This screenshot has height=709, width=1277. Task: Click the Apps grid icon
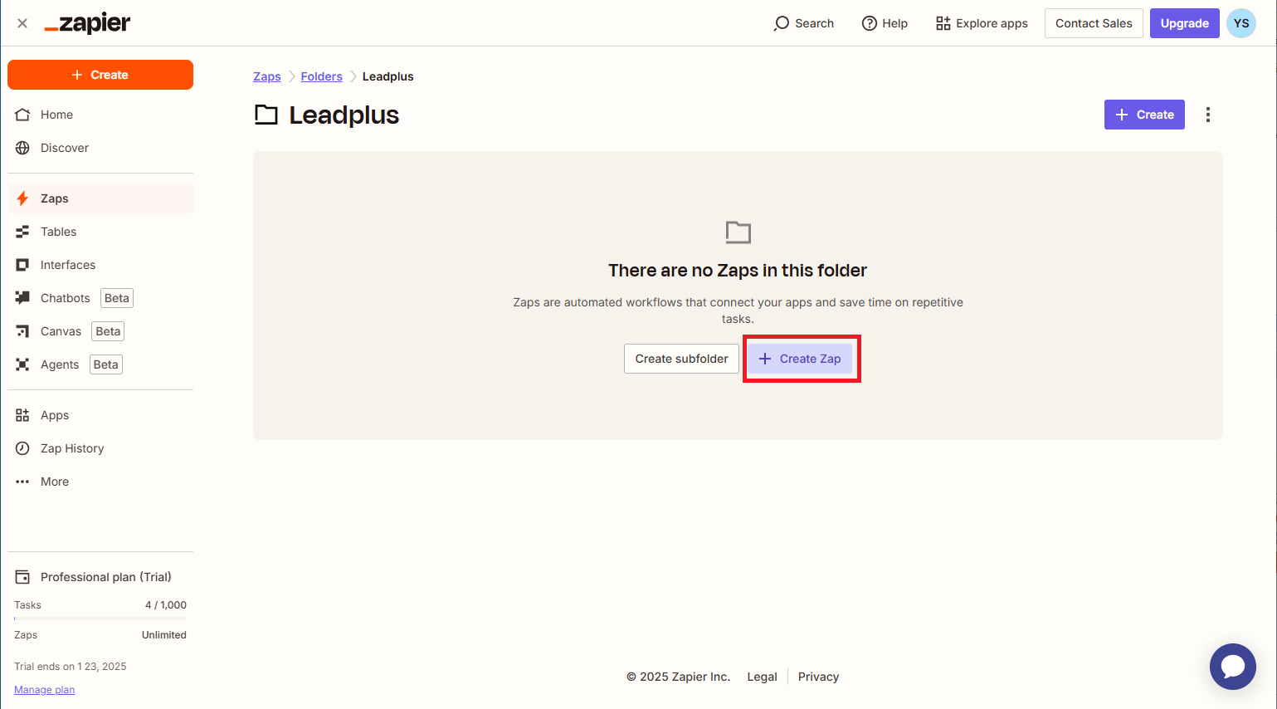tap(22, 415)
